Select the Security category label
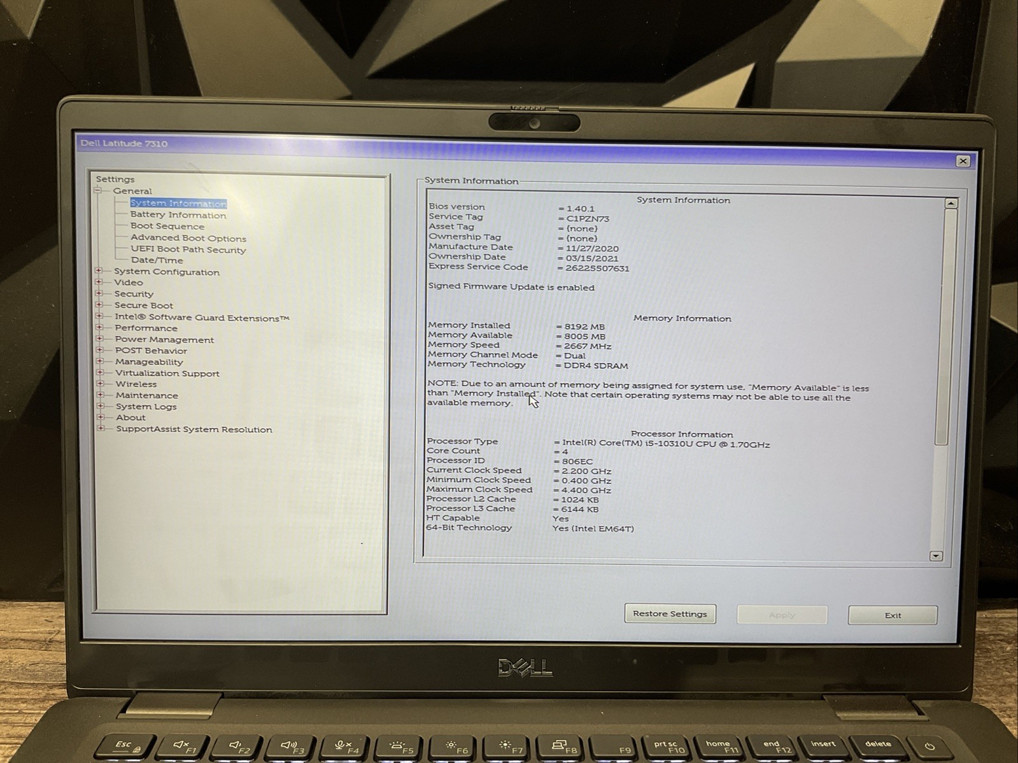Screen dimensions: 1018x763 [x=134, y=294]
